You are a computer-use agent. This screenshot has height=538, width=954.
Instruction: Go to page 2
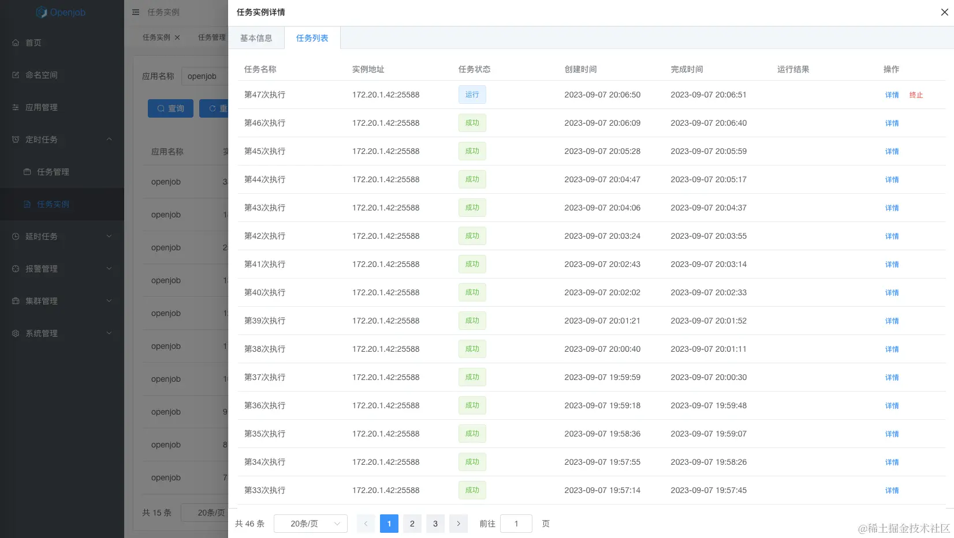412,524
